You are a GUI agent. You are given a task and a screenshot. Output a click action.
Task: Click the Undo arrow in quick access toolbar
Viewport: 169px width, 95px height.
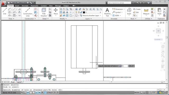point(18,3)
